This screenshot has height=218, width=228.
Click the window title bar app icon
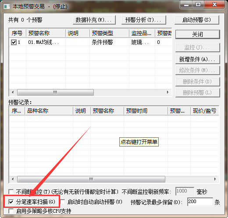pos(7,7)
